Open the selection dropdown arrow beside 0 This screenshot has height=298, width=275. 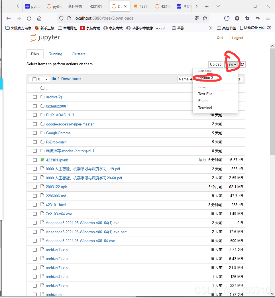click(x=46, y=79)
